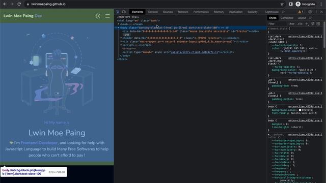
Task: Switch to the Computed sidebar tab
Action: [287, 18]
